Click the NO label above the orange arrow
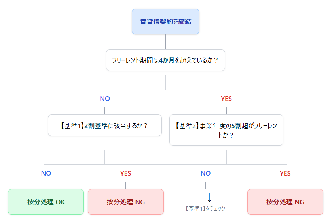The image size is (332, 221). click(x=205, y=173)
